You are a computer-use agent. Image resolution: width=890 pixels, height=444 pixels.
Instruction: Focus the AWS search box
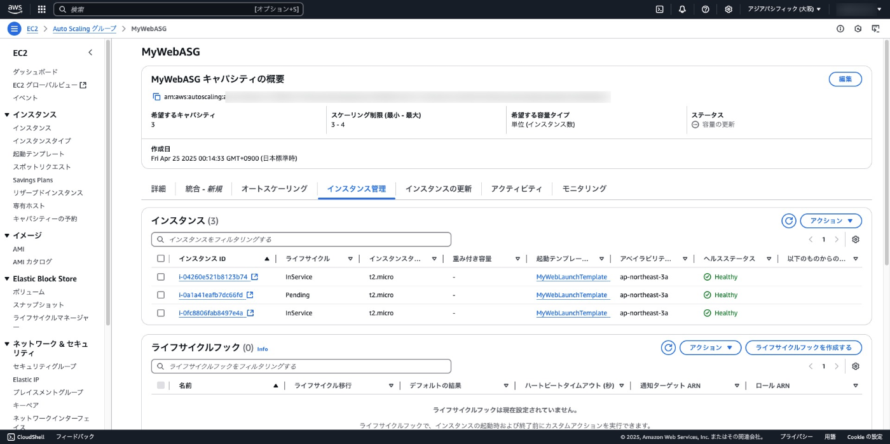coord(179,10)
